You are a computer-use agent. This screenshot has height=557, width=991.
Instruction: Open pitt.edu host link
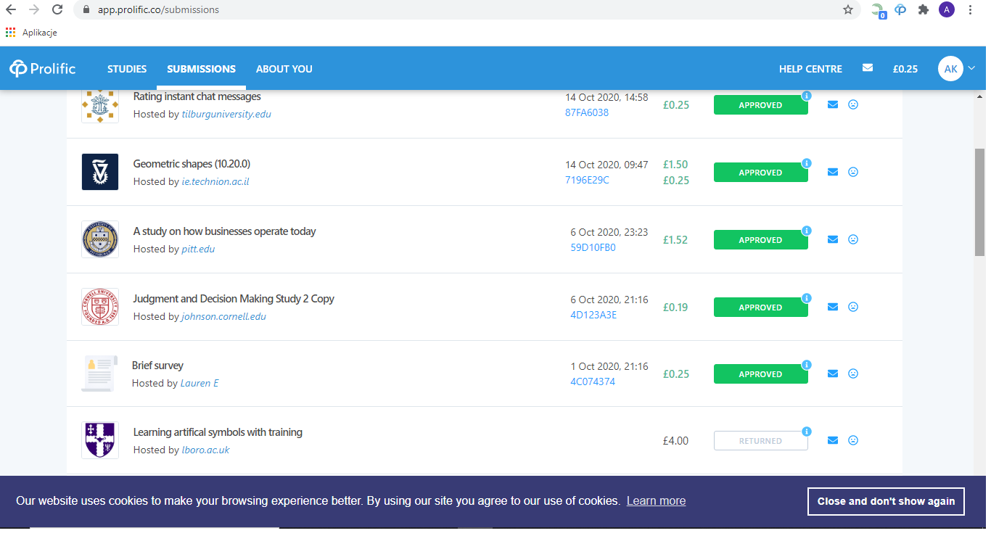click(x=198, y=249)
